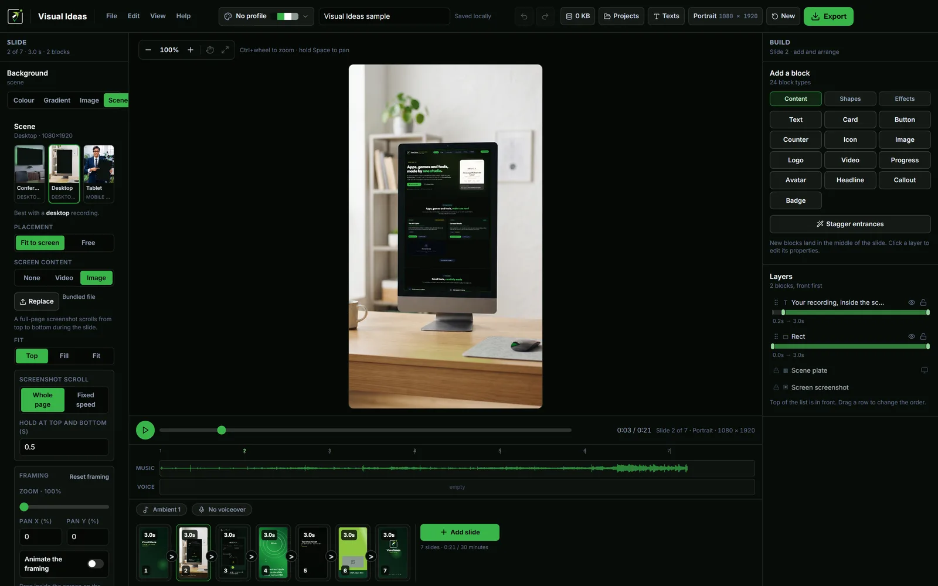Hide the Rect layer with eye icon

(x=912, y=336)
